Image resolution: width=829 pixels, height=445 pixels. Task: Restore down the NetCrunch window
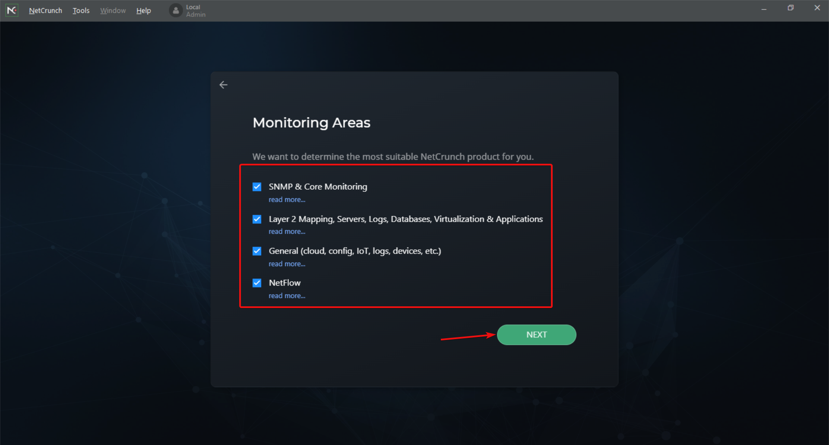[x=791, y=8]
